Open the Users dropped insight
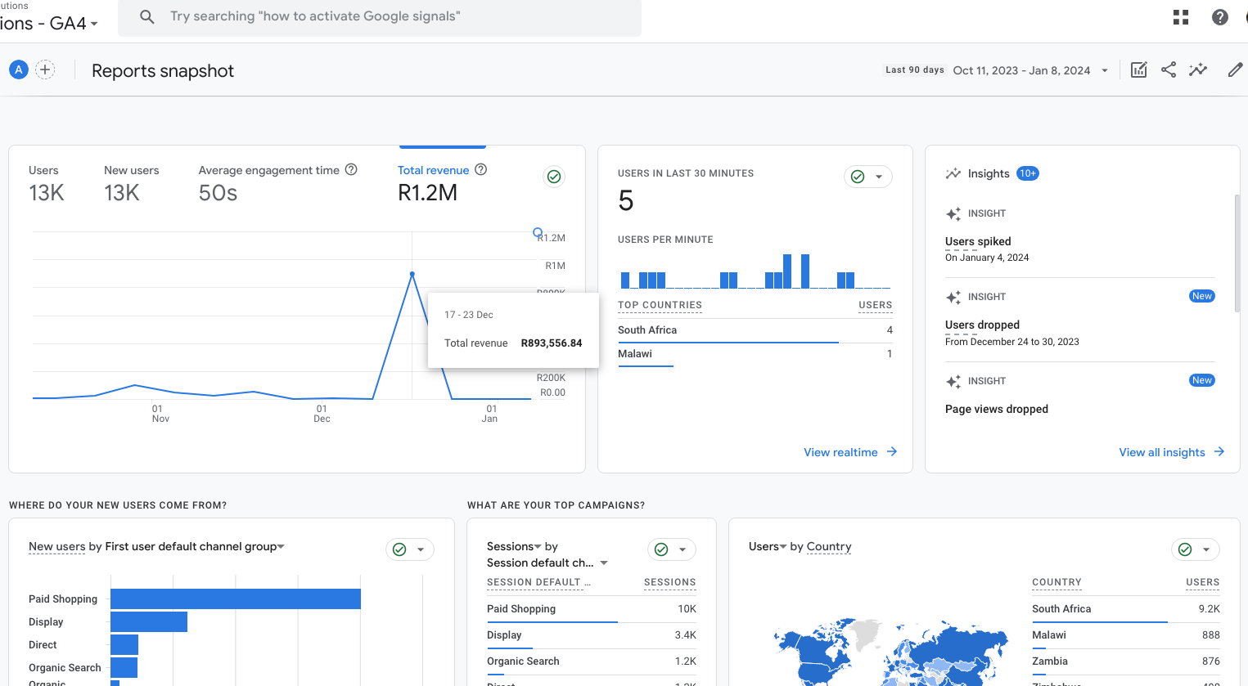This screenshot has width=1248, height=686. (x=982, y=325)
